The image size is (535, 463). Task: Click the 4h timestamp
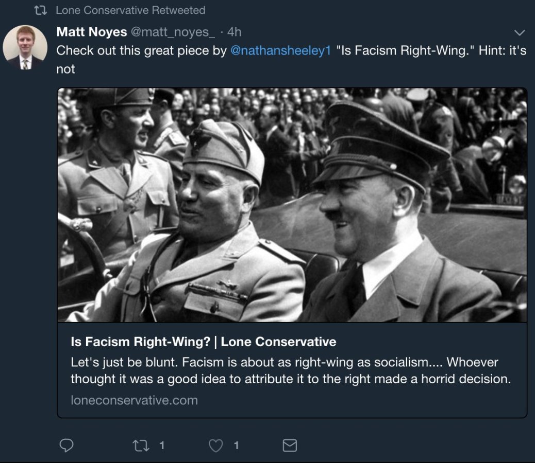(x=234, y=32)
